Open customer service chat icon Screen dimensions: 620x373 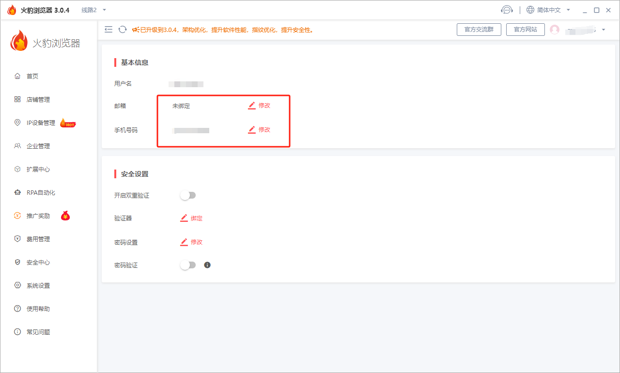[x=507, y=9]
